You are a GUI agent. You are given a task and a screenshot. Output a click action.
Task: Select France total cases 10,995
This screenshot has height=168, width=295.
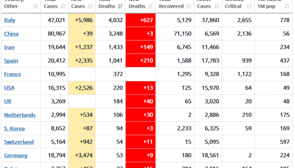point(57,74)
